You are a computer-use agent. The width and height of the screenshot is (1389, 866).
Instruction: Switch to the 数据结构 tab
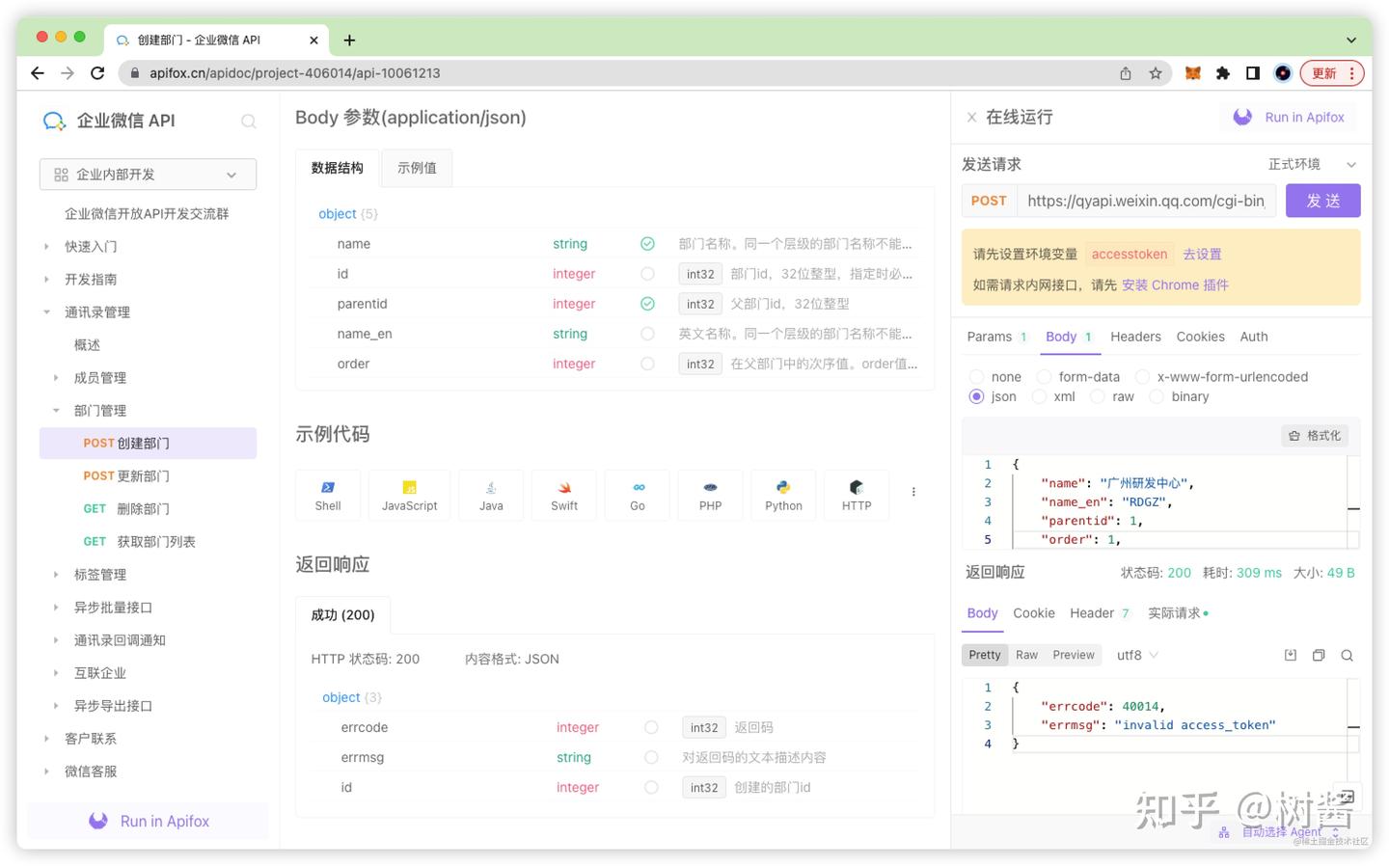(x=338, y=168)
